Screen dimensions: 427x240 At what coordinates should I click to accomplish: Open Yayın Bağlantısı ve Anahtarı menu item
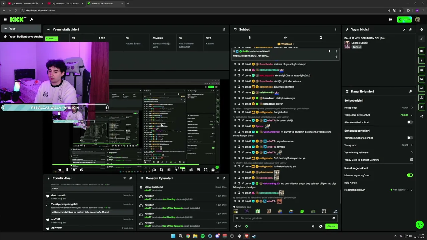point(23,37)
